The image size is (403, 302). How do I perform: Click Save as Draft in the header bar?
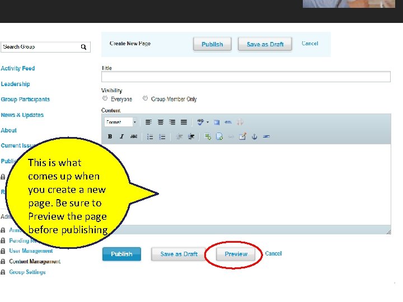click(x=265, y=44)
